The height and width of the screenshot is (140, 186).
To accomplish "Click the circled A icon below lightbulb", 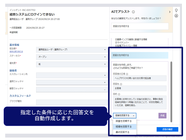I will click(176, 16).
